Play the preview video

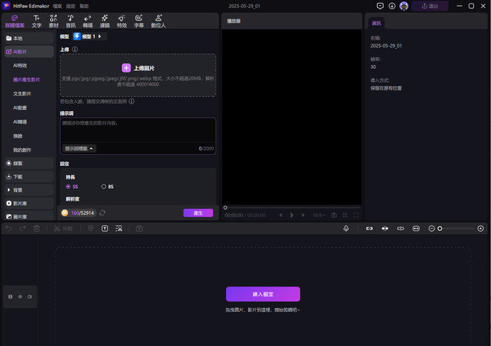(292, 215)
